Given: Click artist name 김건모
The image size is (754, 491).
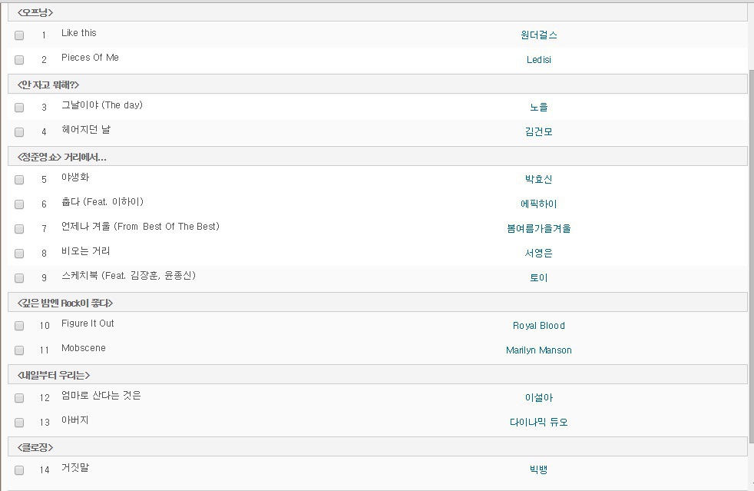Looking at the screenshot, I should point(538,132).
